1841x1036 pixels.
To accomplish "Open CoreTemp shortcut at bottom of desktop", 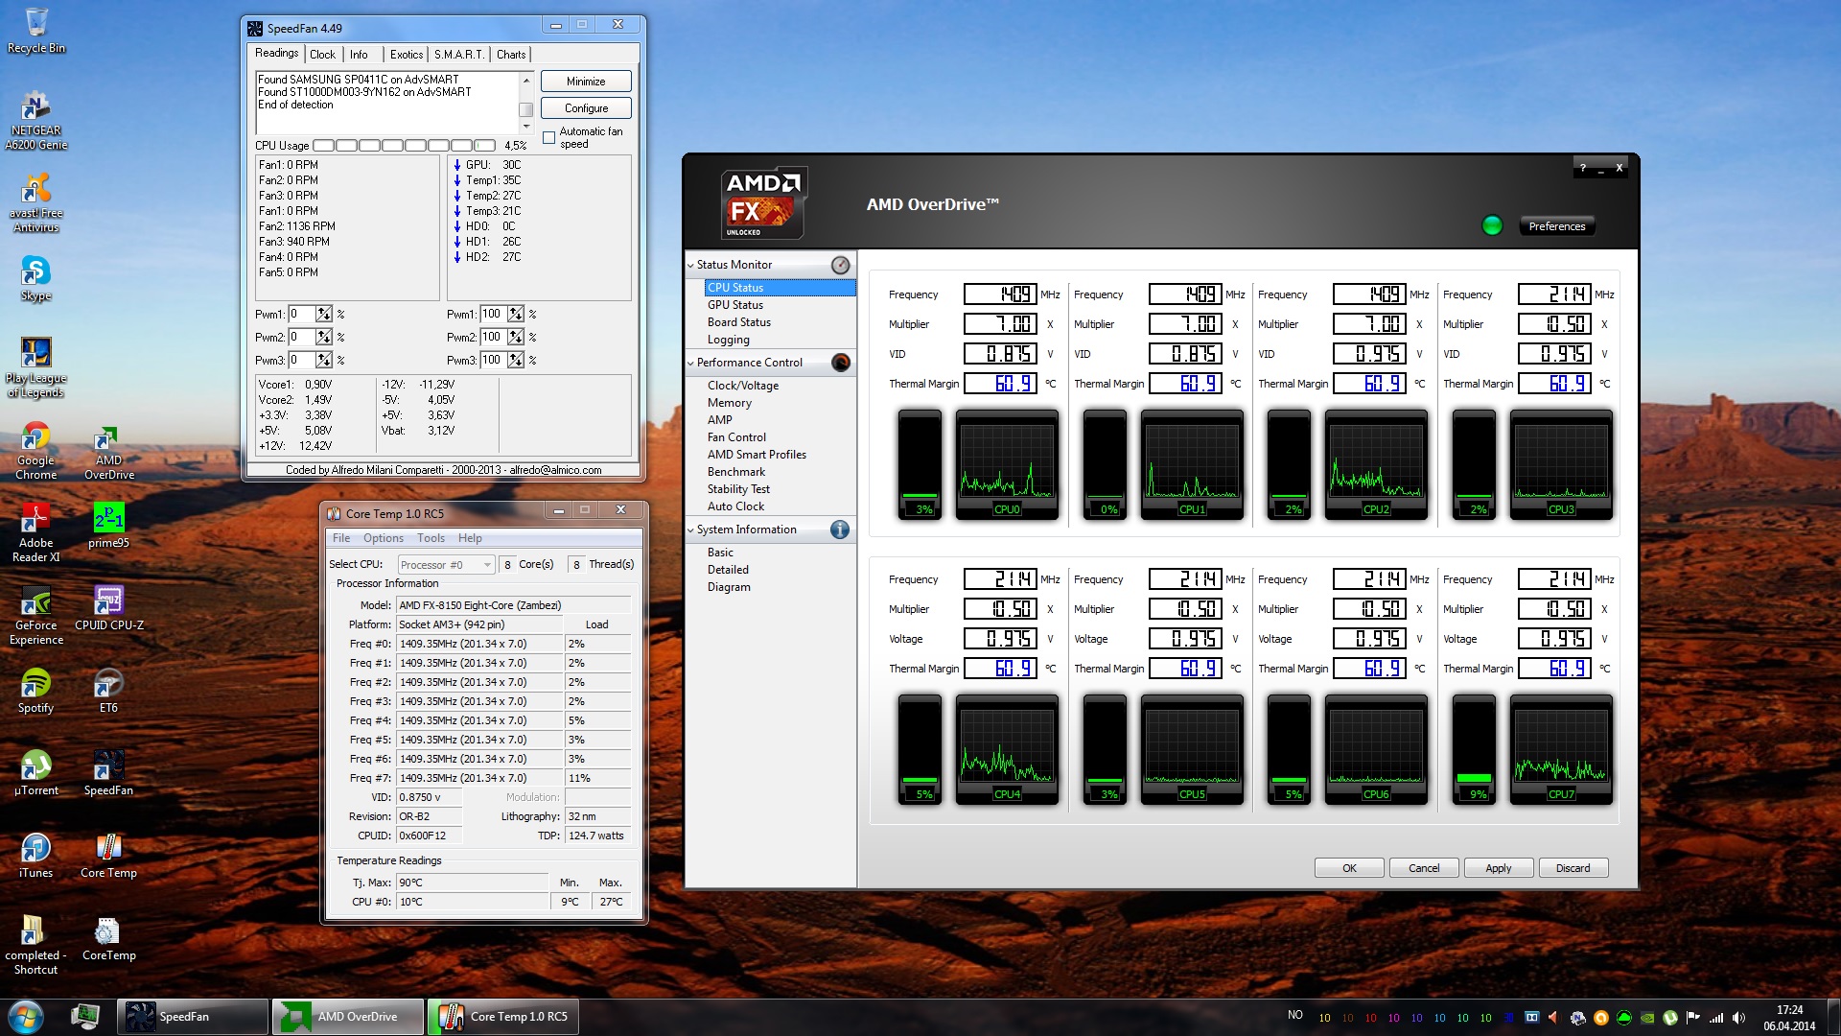I will click(x=108, y=938).
